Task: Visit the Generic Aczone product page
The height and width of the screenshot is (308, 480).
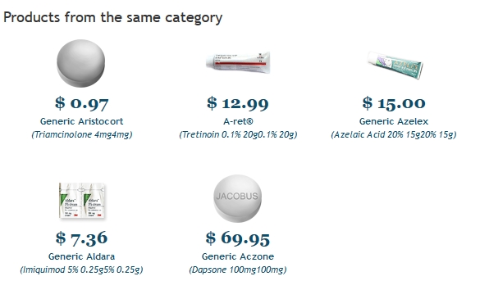Action: pyautogui.click(x=238, y=256)
